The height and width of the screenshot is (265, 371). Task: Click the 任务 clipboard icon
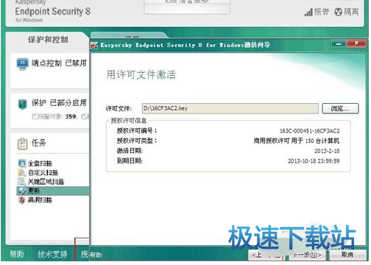point(22,144)
